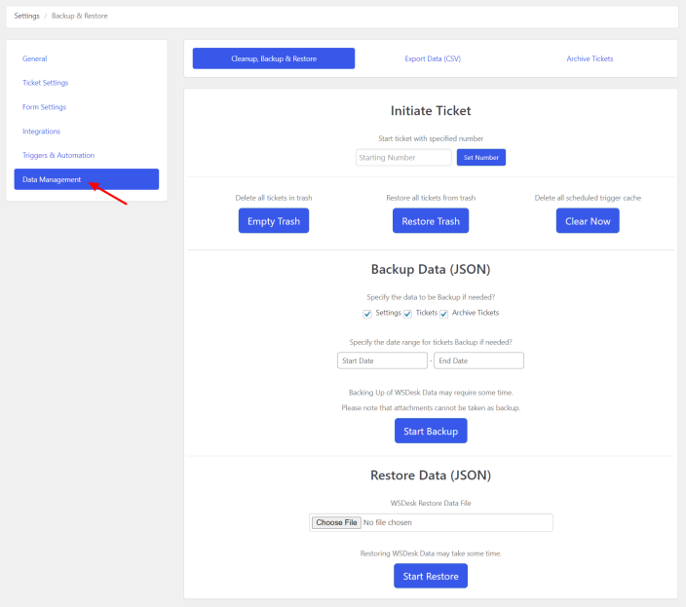686x607 pixels.
Task: Click the Start Date field
Action: point(382,360)
